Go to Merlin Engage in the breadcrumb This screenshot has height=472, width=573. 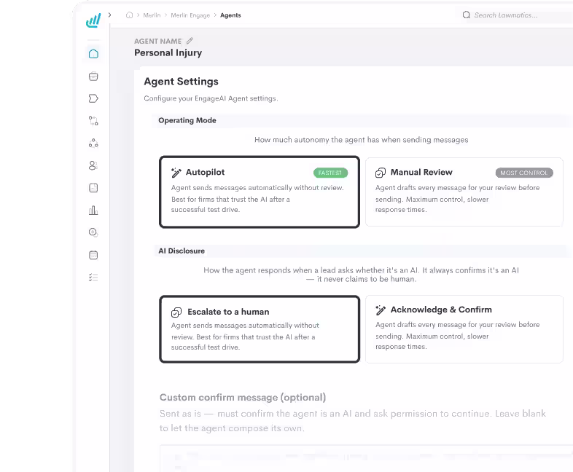tap(190, 15)
